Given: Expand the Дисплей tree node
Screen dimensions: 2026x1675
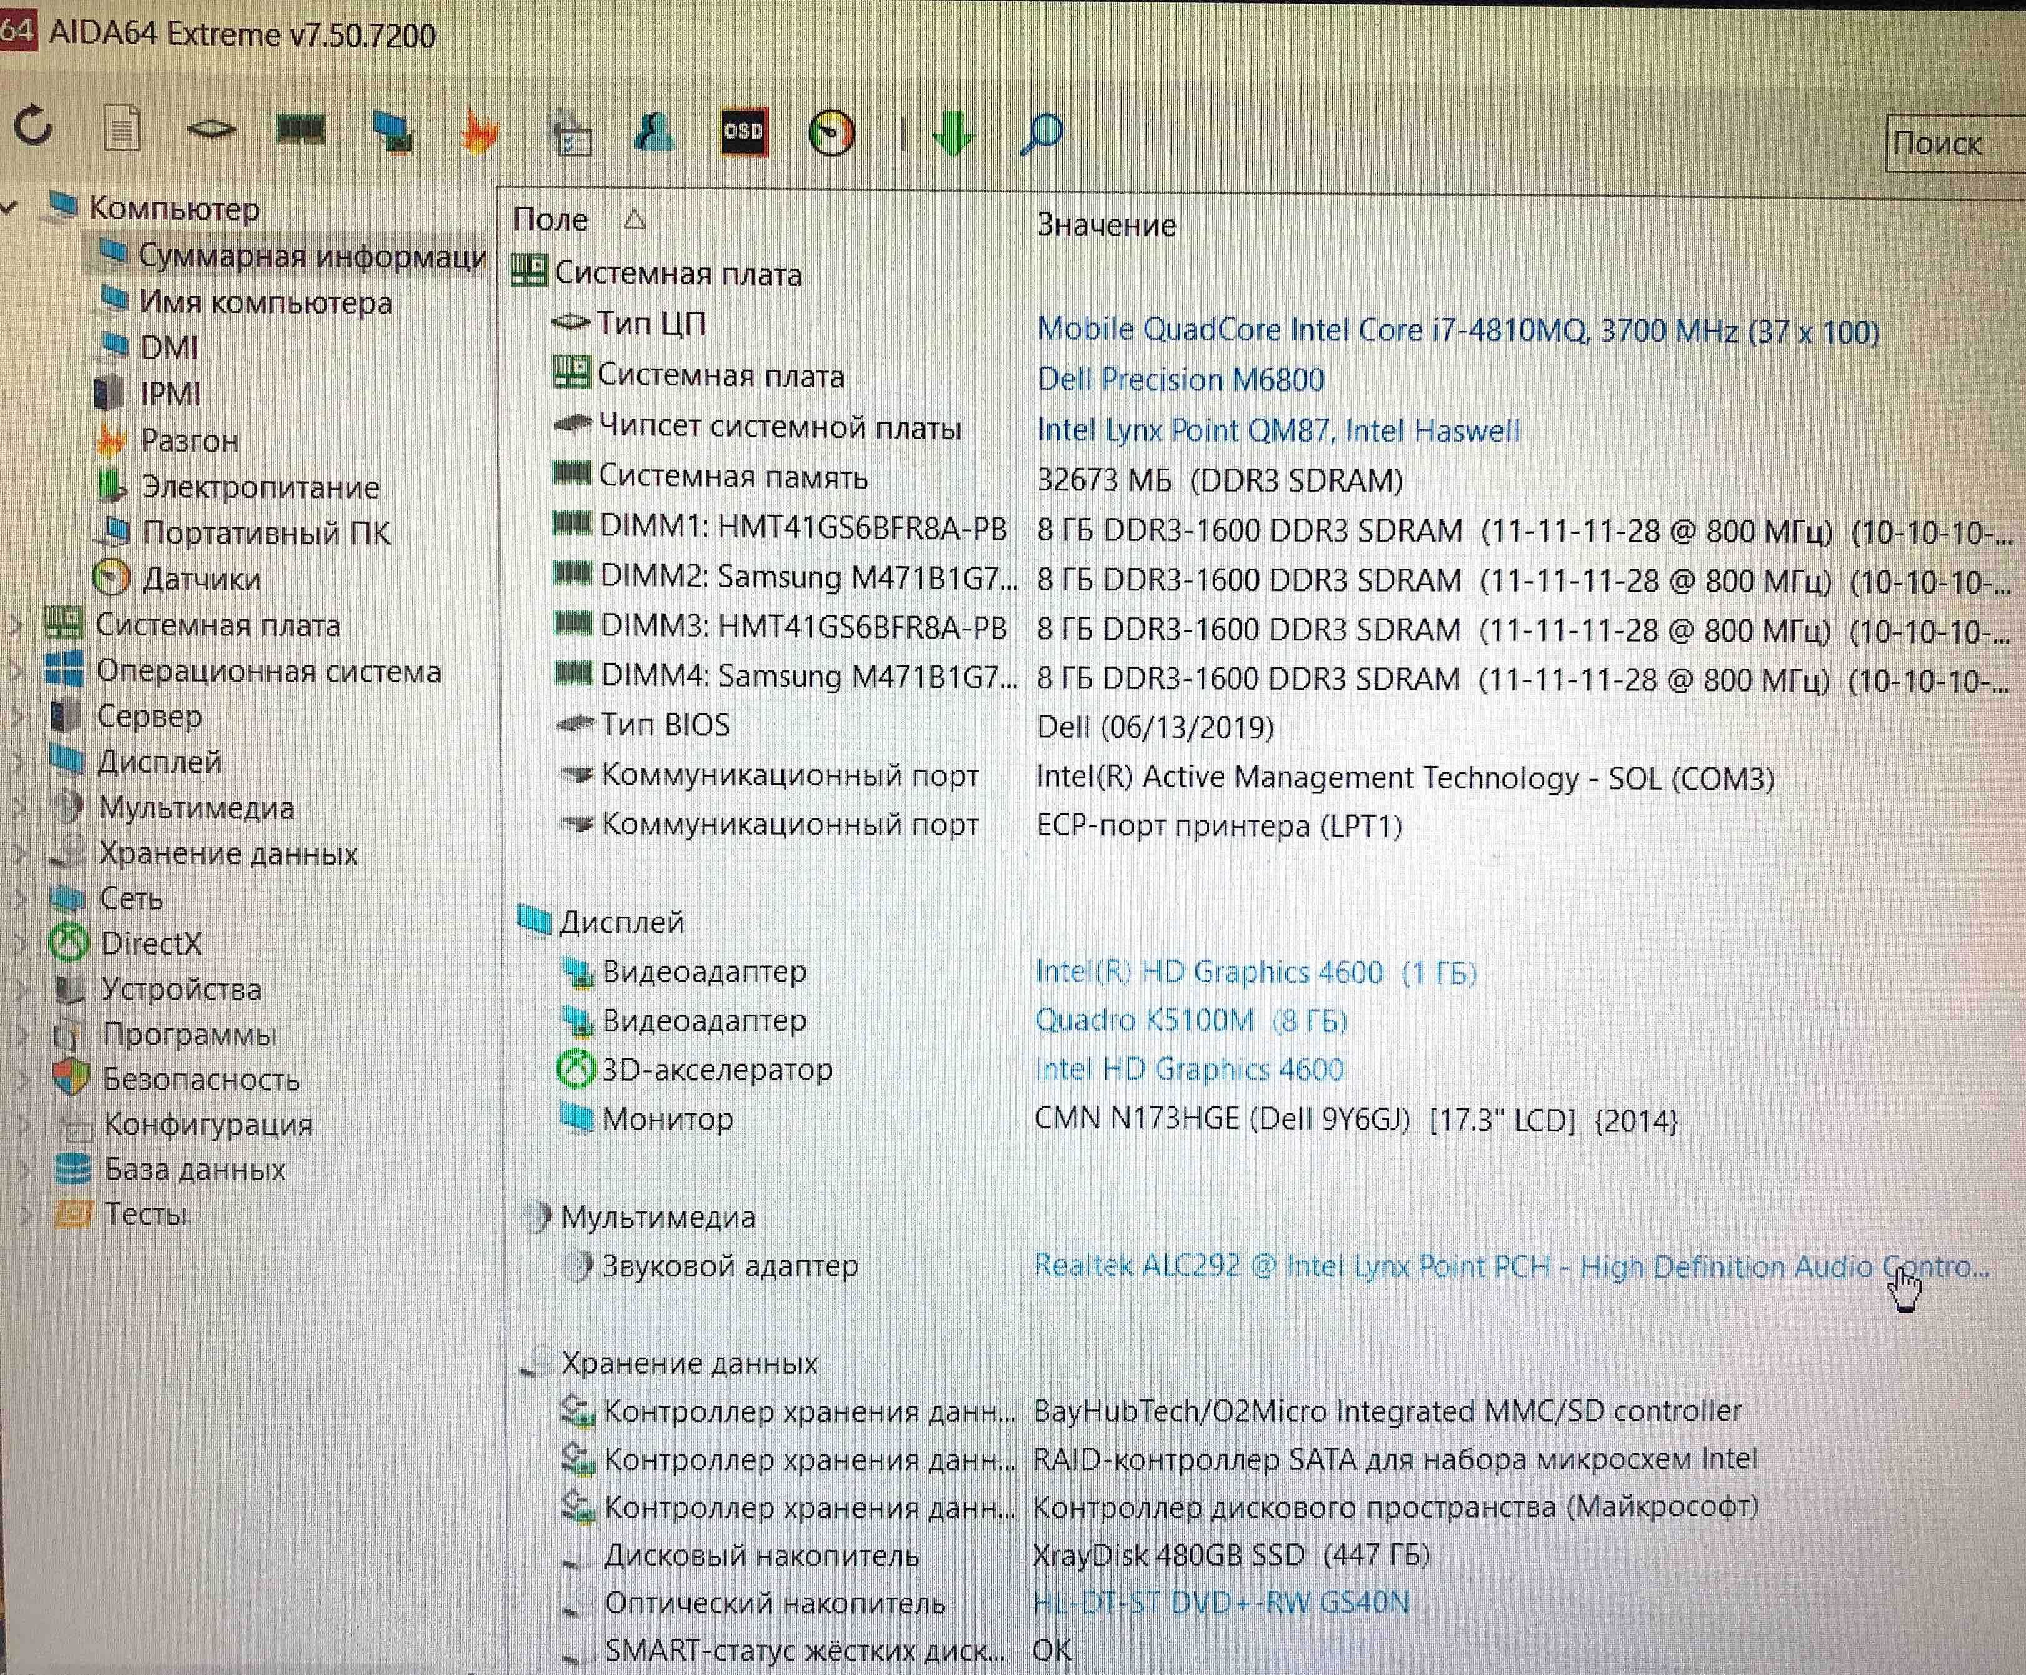Looking at the screenshot, I should pyautogui.click(x=17, y=762).
